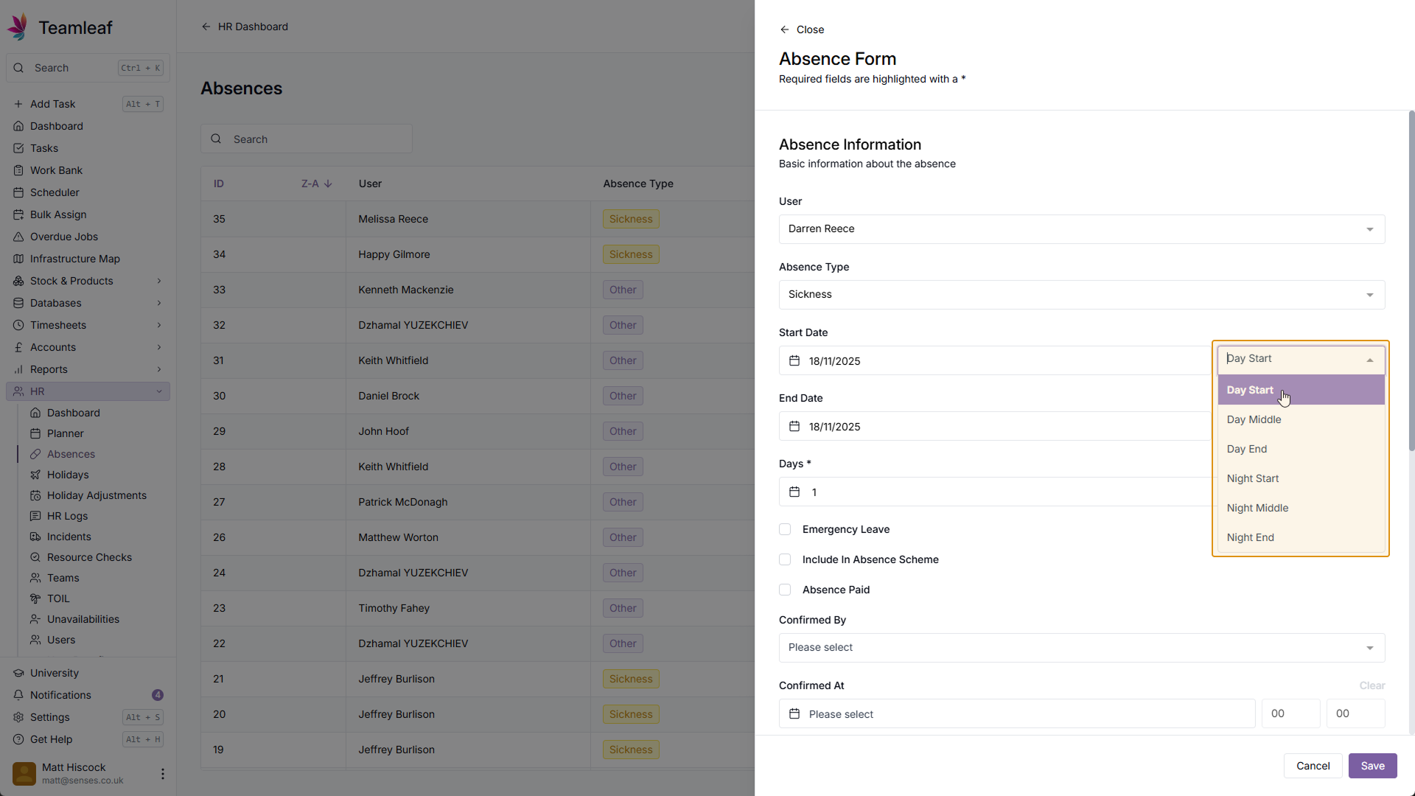
Task: Click the End Date calendar icon
Action: (794, 426)
